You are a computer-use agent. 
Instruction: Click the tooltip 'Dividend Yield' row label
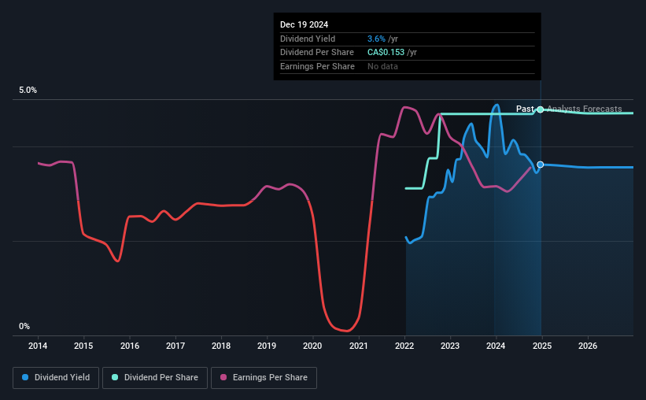point(308,39)
